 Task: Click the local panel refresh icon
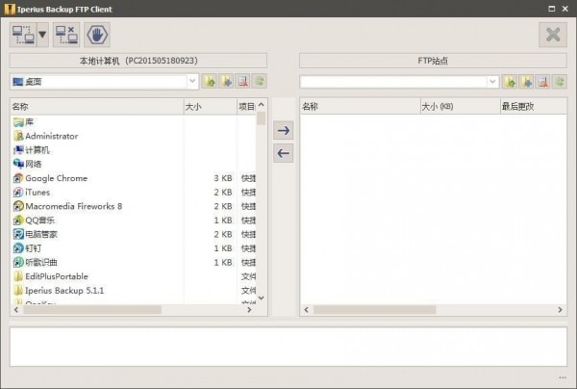[x=260, y=82]
